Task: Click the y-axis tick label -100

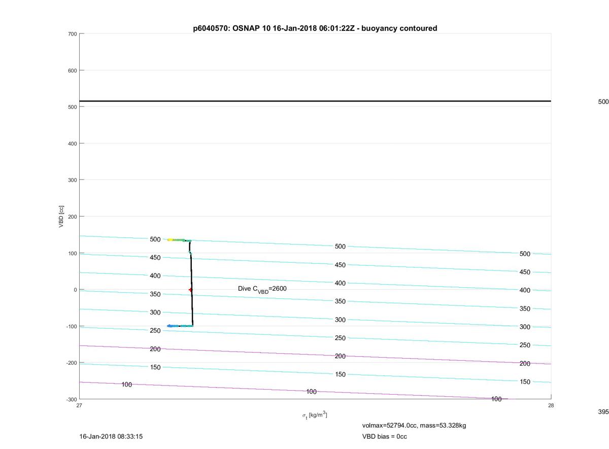Action: pyautogui.click(x=72, y=326)
